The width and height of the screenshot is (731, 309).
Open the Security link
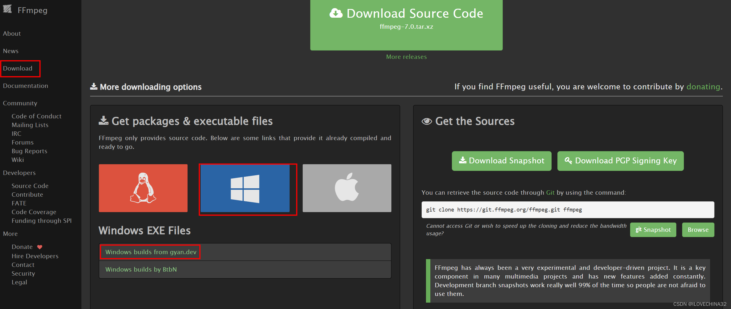coord(23,274)
